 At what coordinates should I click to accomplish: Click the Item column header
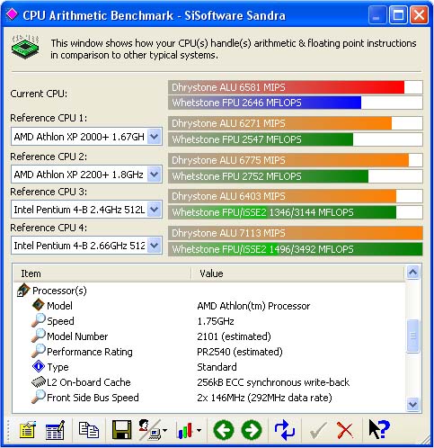(x=102, y=273)
